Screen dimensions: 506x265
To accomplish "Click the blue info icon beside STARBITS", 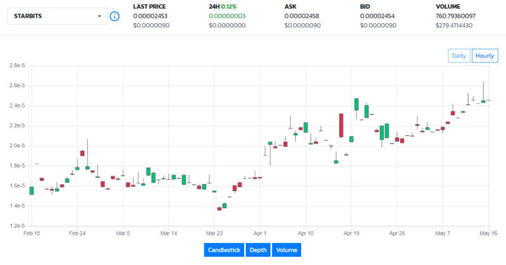I will pyautogui.click(x=114, y=16).
